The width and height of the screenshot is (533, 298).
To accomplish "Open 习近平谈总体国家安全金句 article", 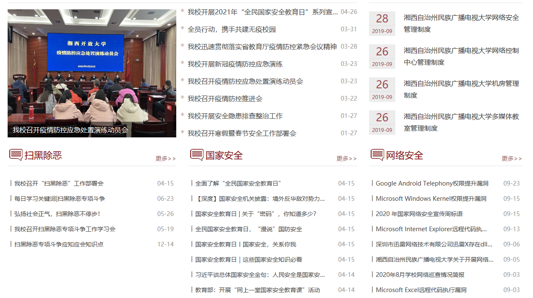I will (x=260, y=275).
